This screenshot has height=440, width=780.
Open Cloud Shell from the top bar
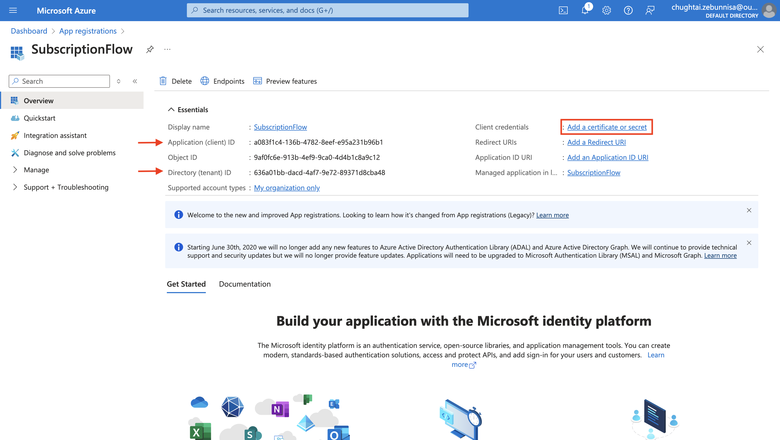coord(563,10)
